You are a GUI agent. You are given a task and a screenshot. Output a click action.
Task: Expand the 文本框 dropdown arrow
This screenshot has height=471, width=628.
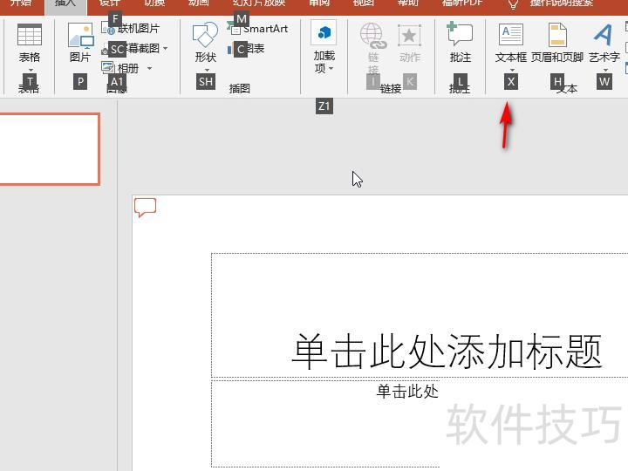pos(511,70)
